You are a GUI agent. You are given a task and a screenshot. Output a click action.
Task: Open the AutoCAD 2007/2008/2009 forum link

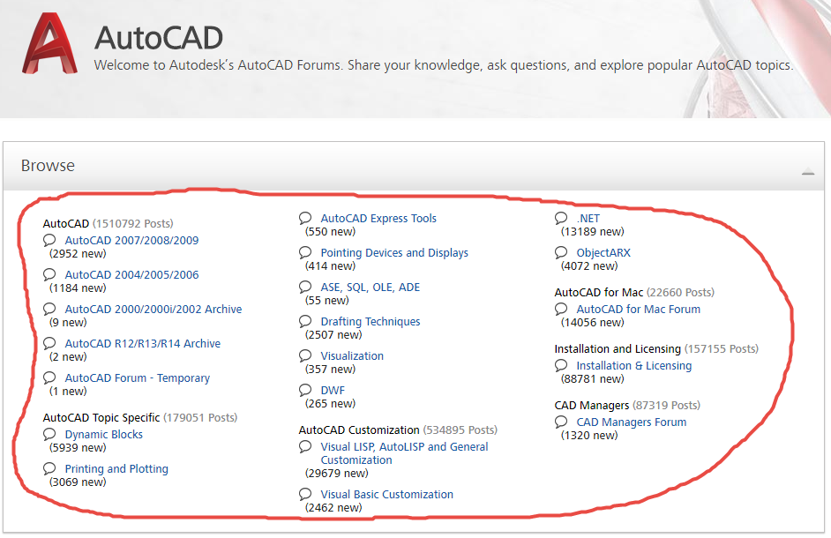coord(131,240)
